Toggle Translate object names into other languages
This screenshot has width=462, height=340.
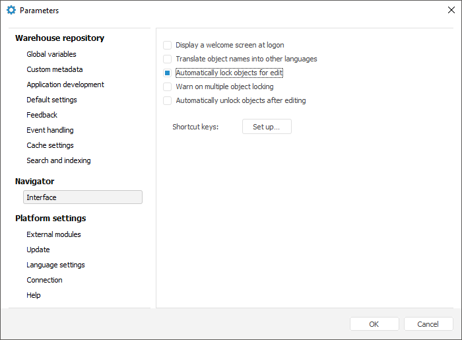click(x=168, y=59)
